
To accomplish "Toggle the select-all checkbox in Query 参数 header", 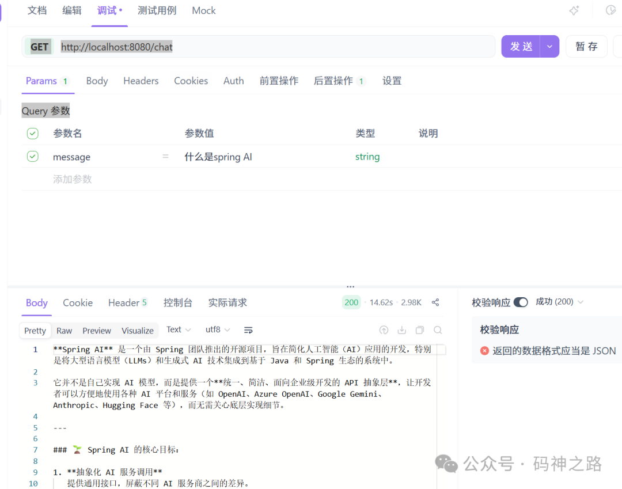I will (x=33, y=133).
